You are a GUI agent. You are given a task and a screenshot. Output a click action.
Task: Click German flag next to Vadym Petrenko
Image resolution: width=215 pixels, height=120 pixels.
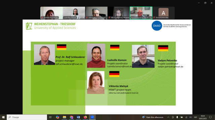pyautogui.click(x=163, y=48)
